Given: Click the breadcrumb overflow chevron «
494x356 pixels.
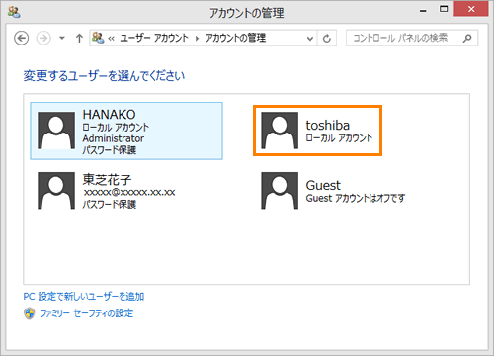Looking at the screenshot, I should point(111,39).
